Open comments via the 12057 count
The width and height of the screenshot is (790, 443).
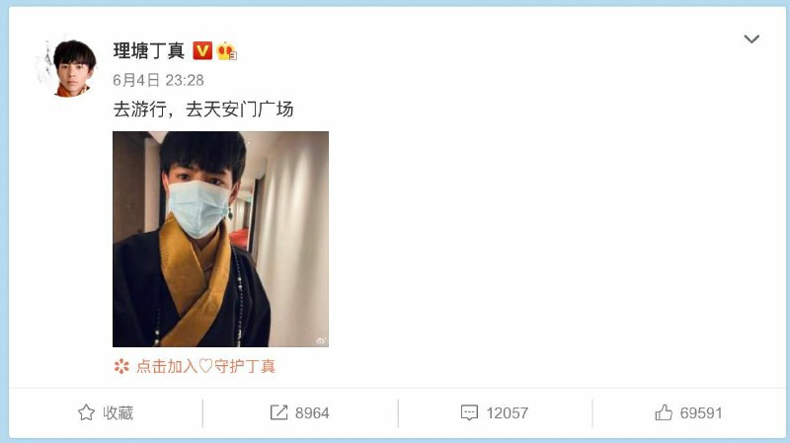click(x=507, y=413)
